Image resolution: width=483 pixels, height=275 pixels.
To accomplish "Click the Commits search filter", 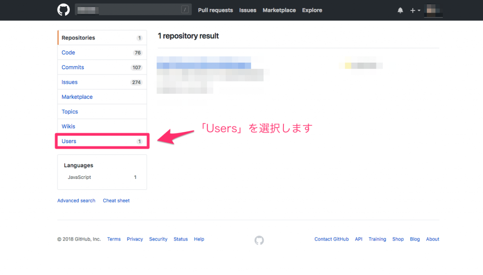I will [x=73, y=67].
